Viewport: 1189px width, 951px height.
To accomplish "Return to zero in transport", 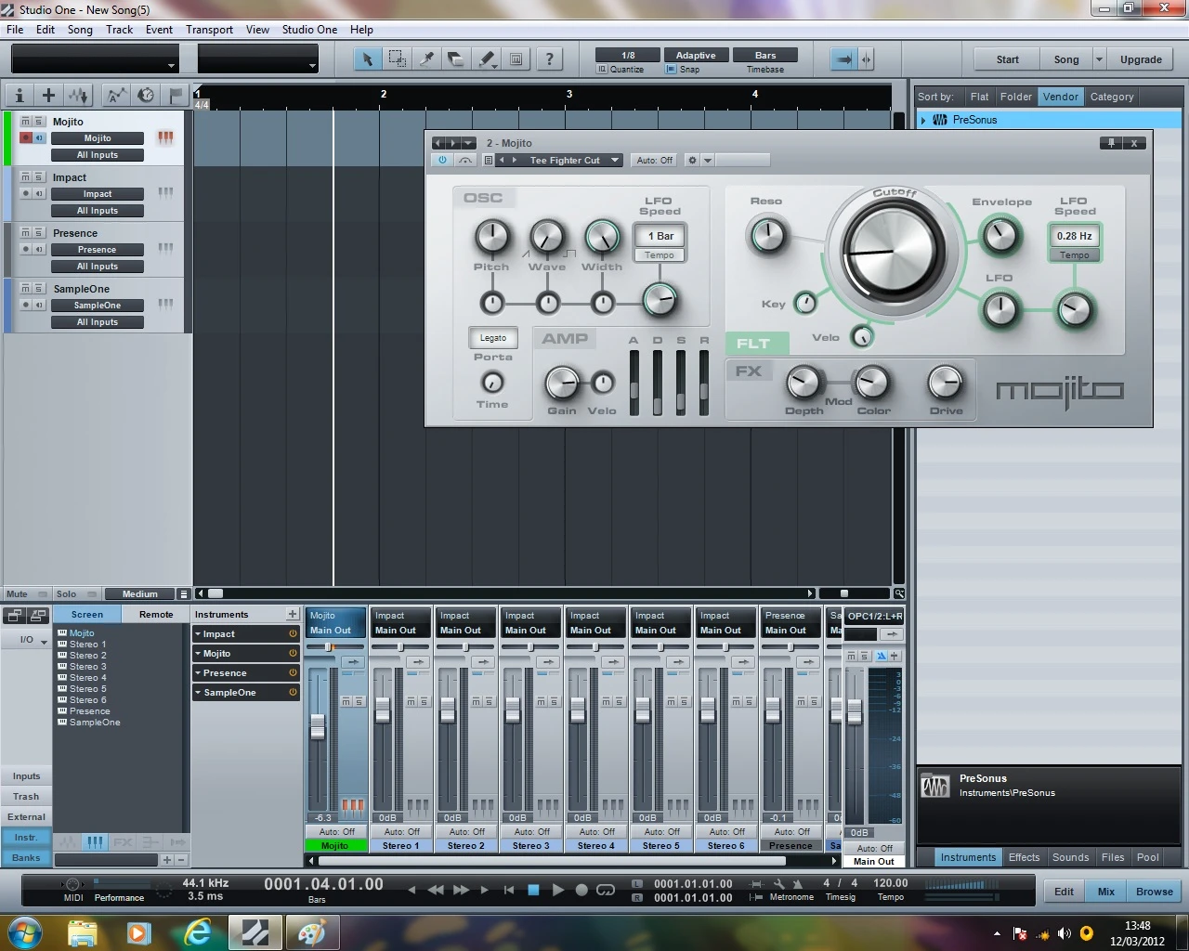I will coord(508,890).
